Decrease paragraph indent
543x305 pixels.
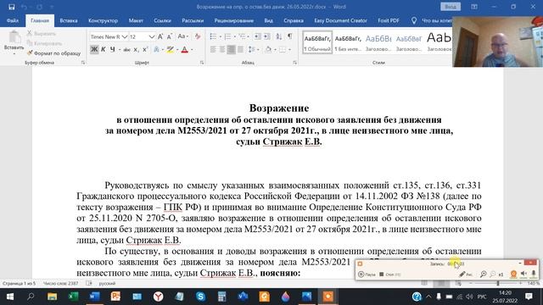pyautogui.click(x=257, y=36)
